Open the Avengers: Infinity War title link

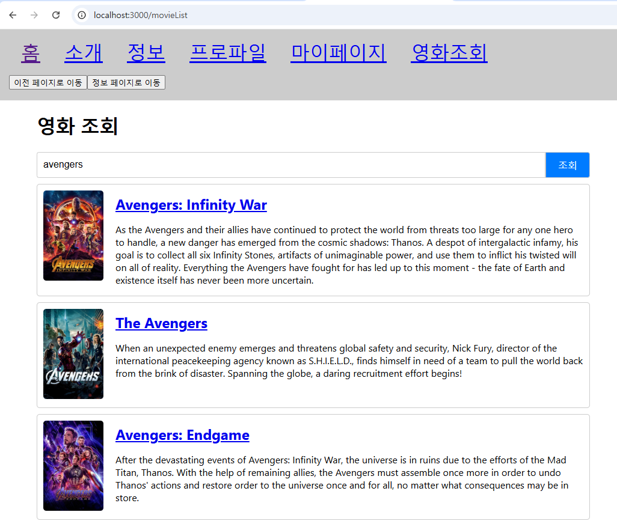[191, 206]
